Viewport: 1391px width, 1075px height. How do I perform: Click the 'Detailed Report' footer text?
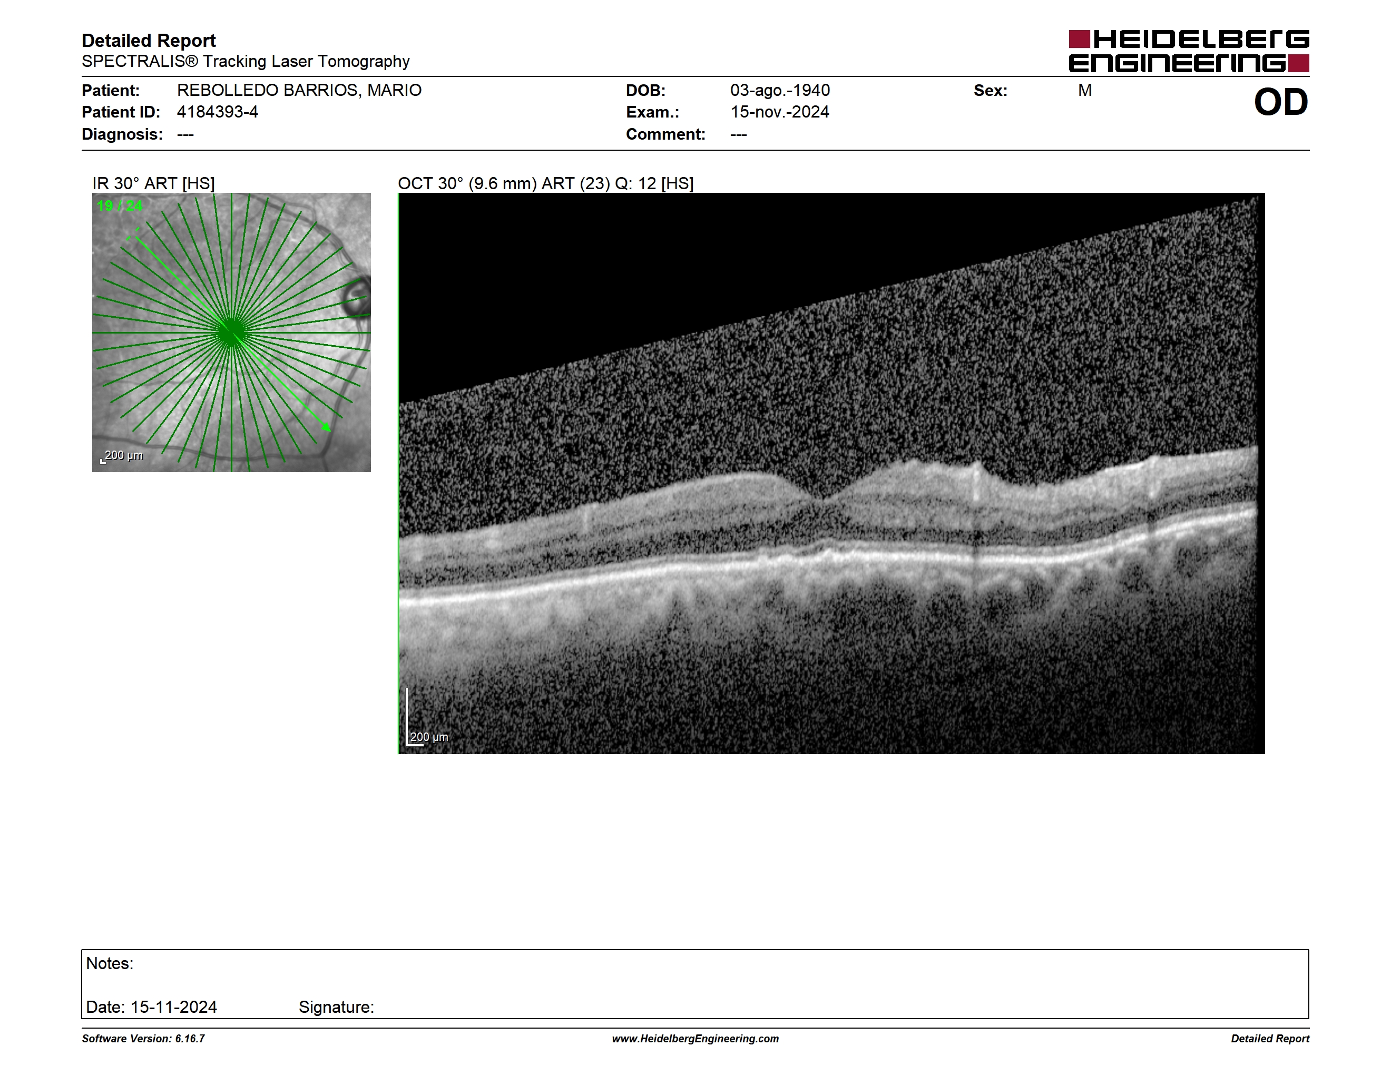pyautogui.click(x=1270, y=1039)
